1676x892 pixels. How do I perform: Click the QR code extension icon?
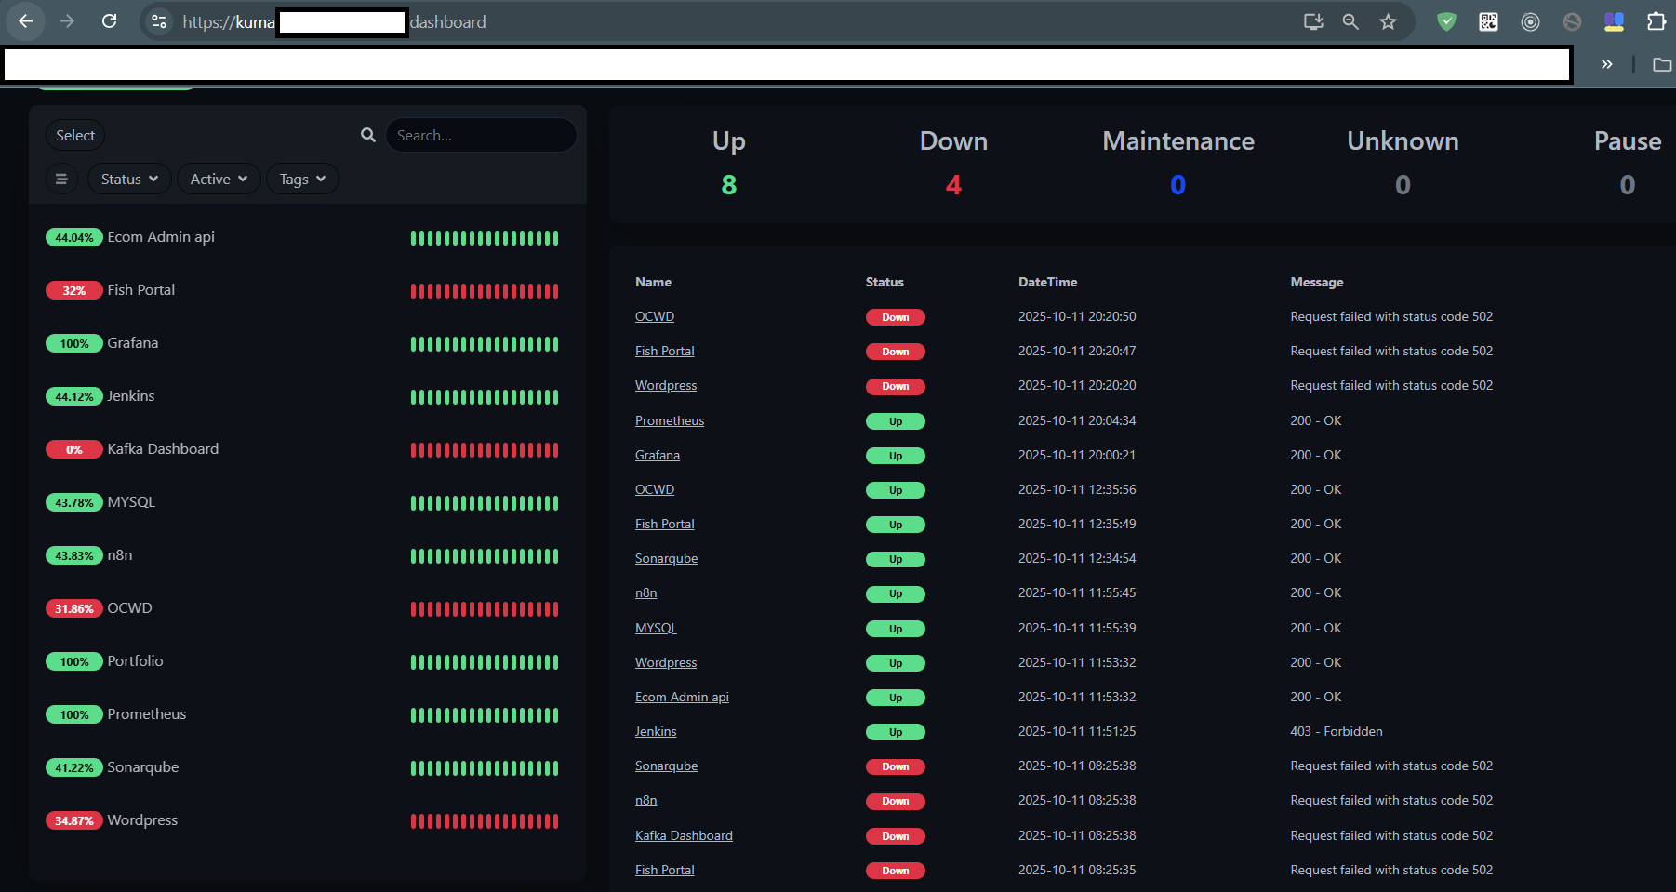(x=1488, y=21)
